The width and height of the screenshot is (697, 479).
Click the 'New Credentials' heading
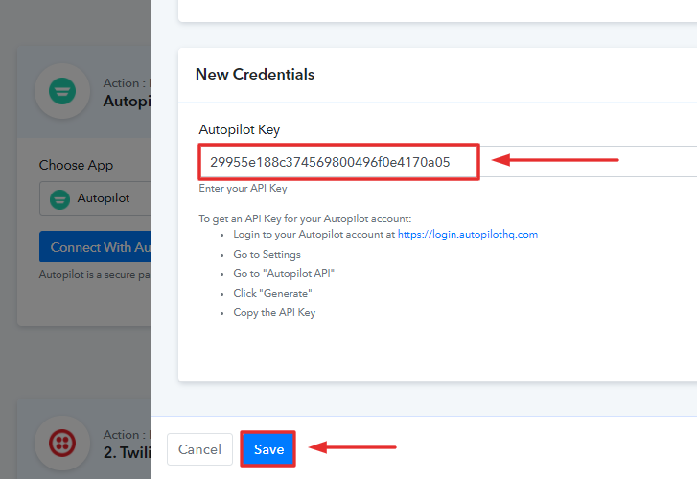pyautogui.click(x=255, y=74)
